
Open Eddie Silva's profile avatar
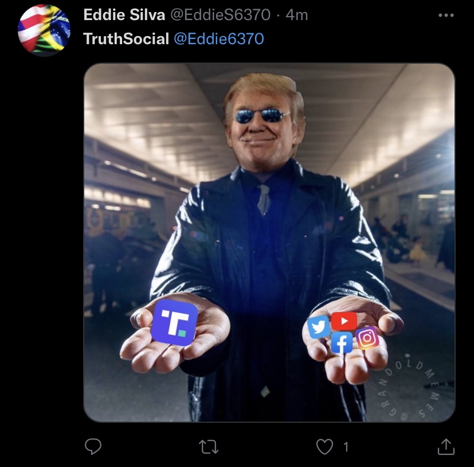[x=44, y=30]
